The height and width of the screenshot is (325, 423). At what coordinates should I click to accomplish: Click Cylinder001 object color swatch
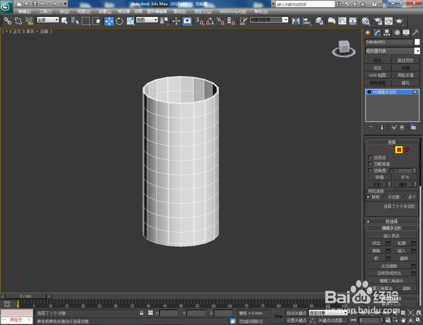pyautogui.click(x=417, y=42)
